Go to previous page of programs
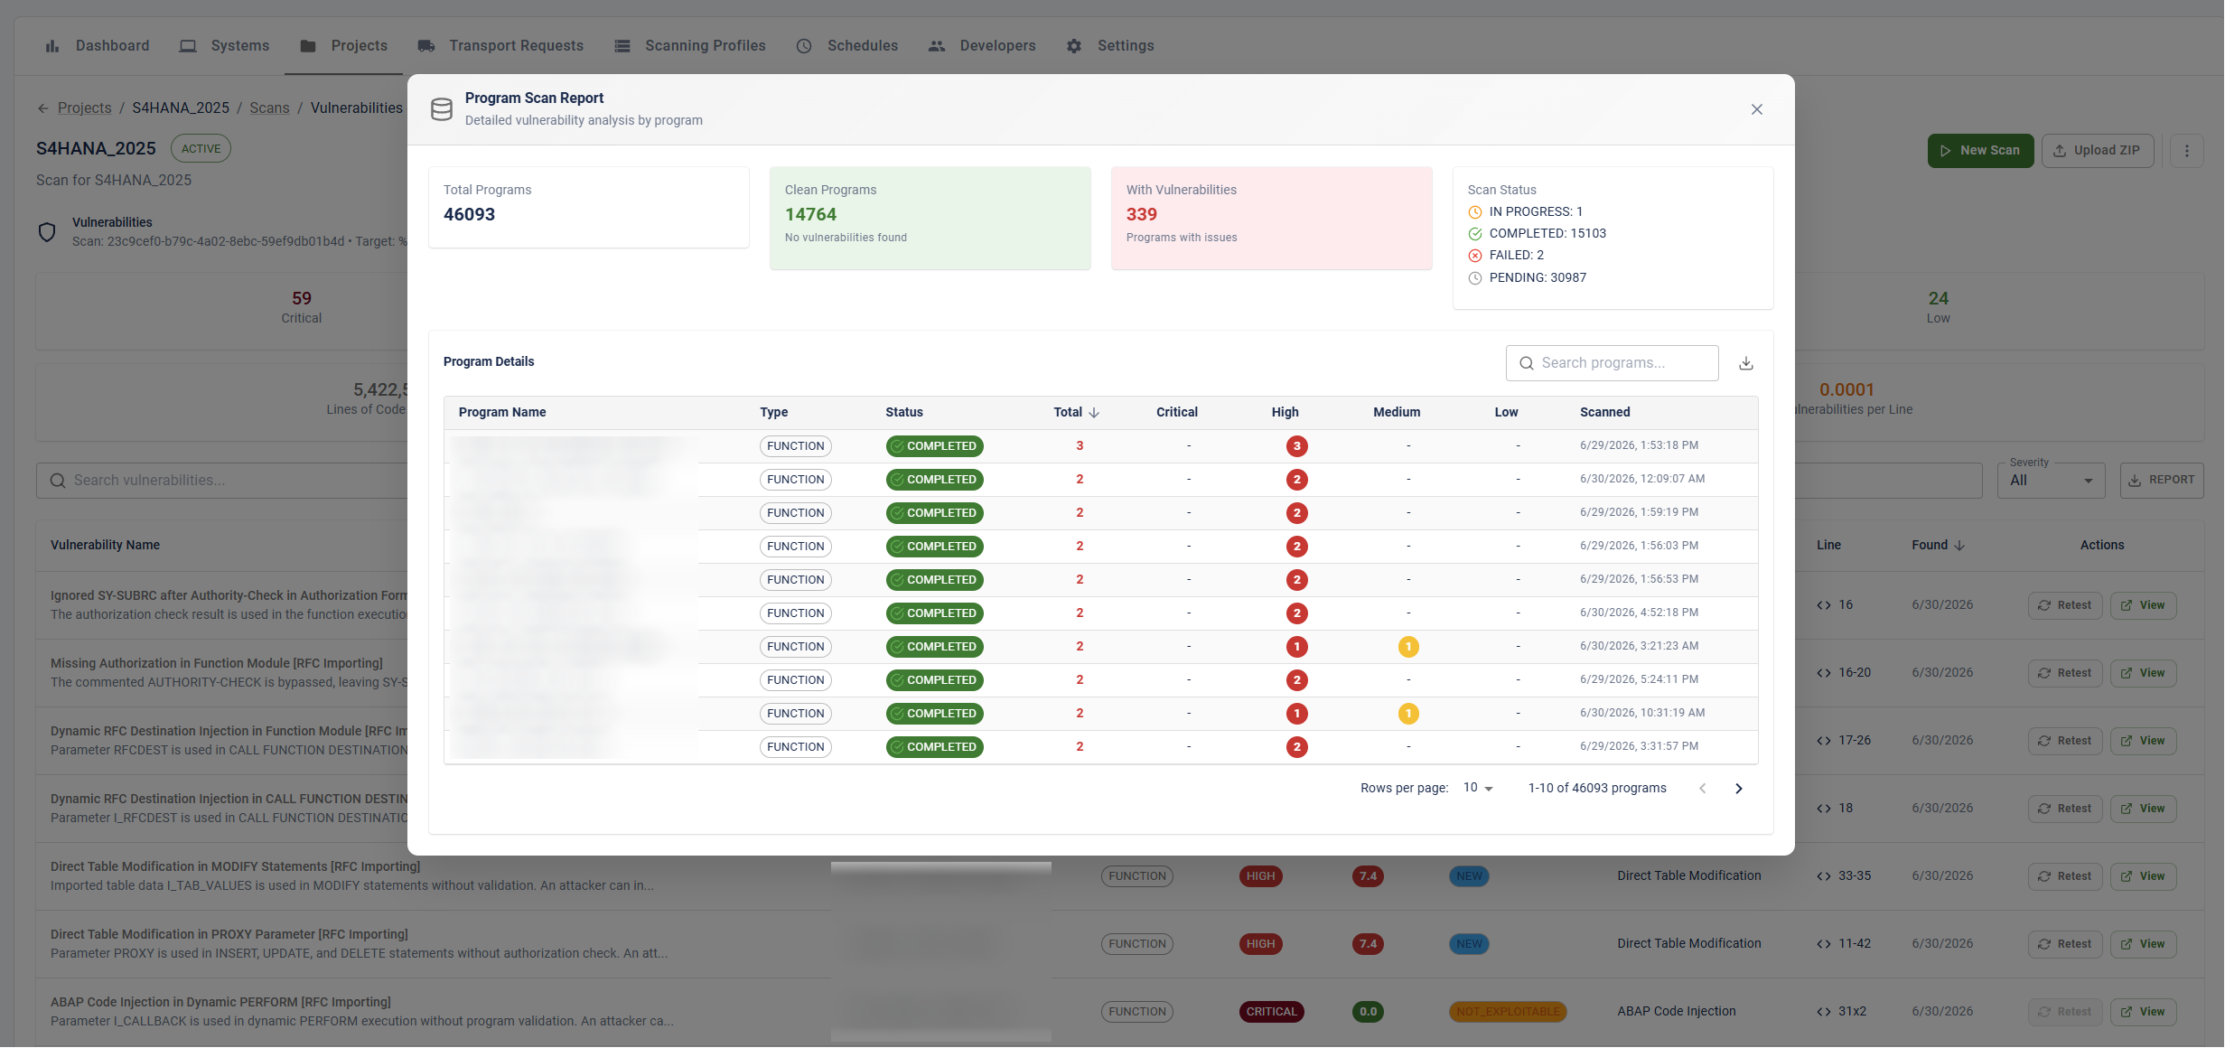 click(1702, 789)
